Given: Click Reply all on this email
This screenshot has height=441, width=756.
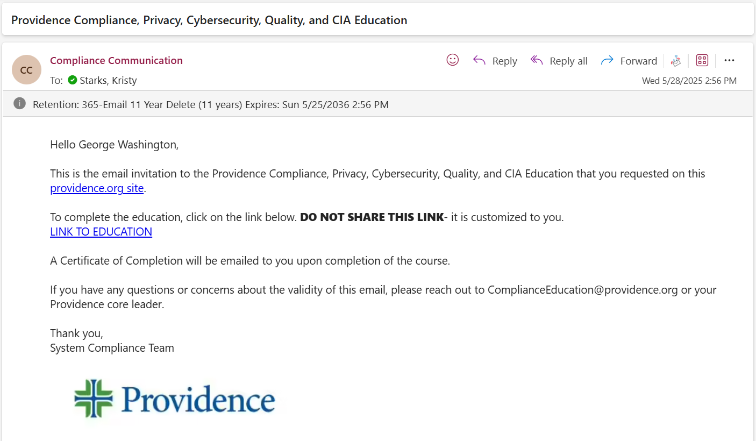Looking at the screenshot, I should (559, 61).
